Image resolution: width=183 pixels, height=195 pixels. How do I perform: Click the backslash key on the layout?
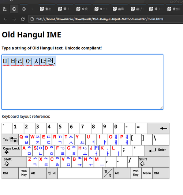point(161,140)
